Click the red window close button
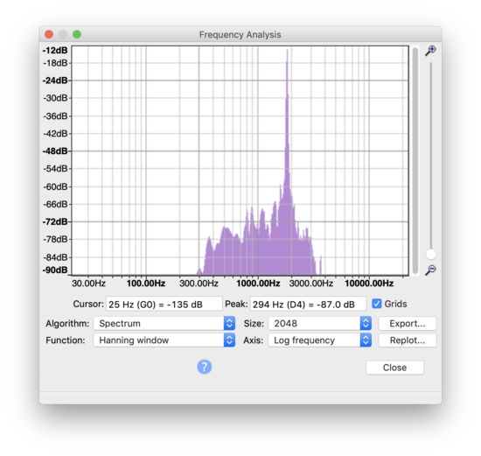This screenshot has width=481, height=456. coord(49,34)
